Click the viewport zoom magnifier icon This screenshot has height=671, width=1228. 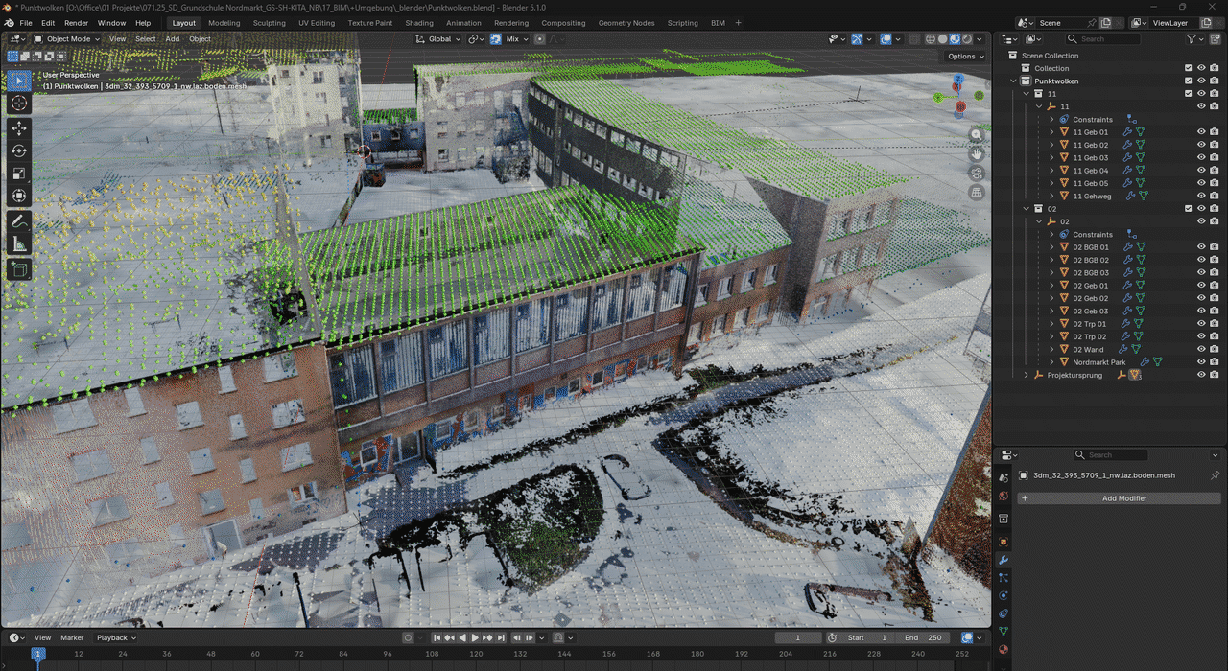977,135
